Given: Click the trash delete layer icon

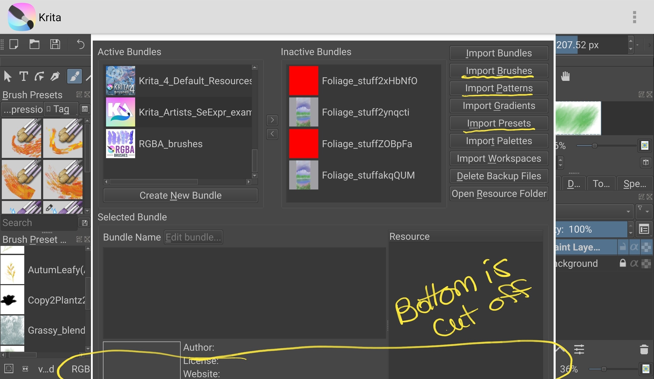Looking at the screenshot, I should pos(644,349).
